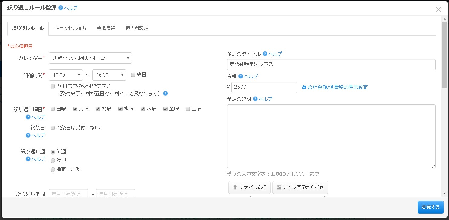This screenshot has width=449, height=220.
Task: Uncheck the 月曜 checkbox
Action: point(75,109)
